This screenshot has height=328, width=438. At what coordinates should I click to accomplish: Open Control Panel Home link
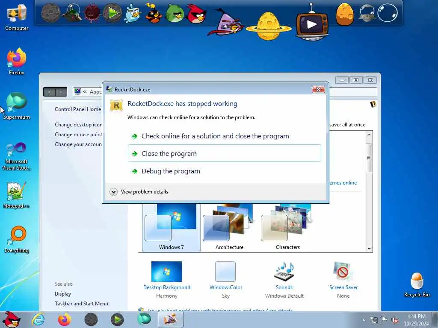coord(78,109)
